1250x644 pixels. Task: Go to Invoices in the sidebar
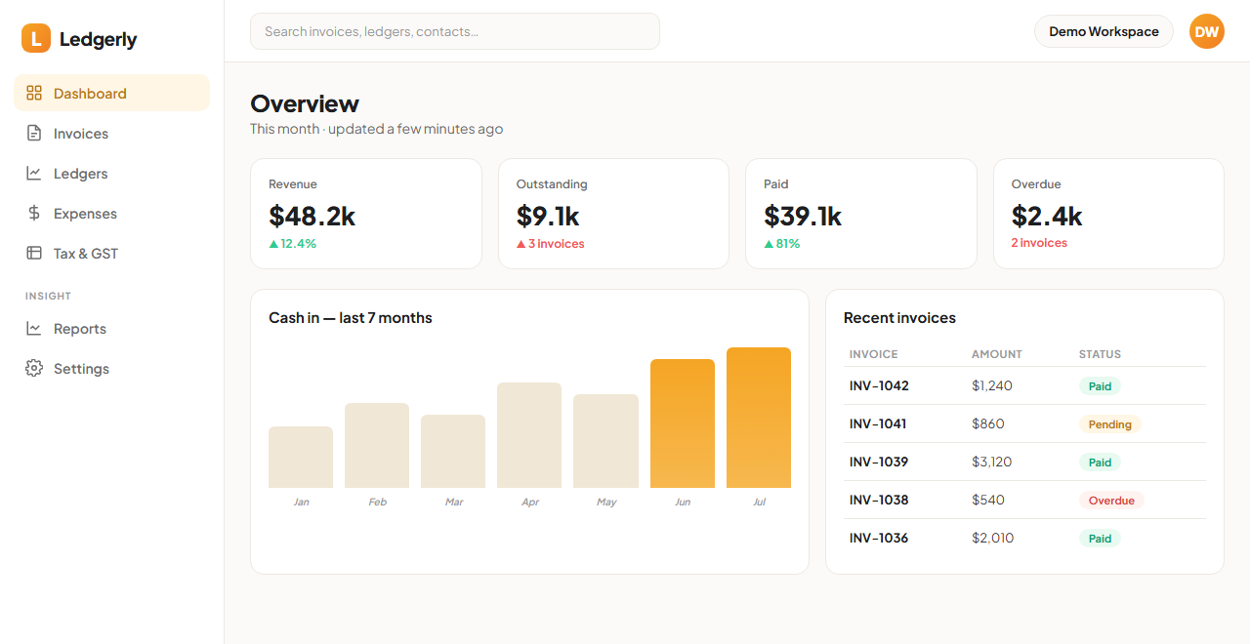click(x=112, y=133)
